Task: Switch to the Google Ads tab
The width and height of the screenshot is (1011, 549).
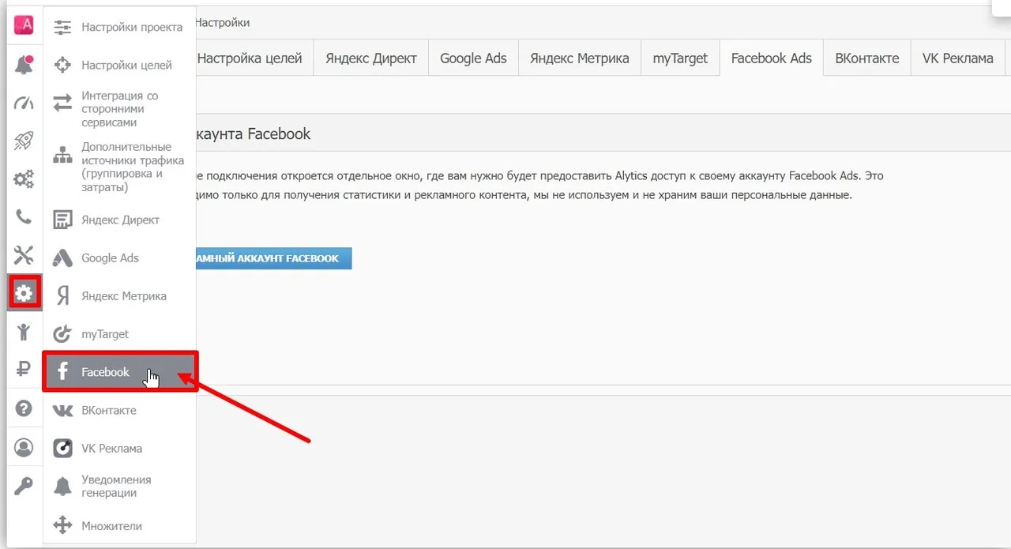Action: (473, 58)
